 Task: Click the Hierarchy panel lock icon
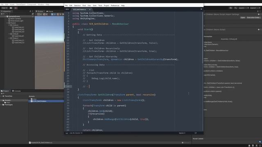point(30,11)
